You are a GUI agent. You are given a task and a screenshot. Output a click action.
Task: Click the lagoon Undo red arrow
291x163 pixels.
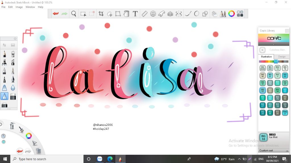(20, 151)
